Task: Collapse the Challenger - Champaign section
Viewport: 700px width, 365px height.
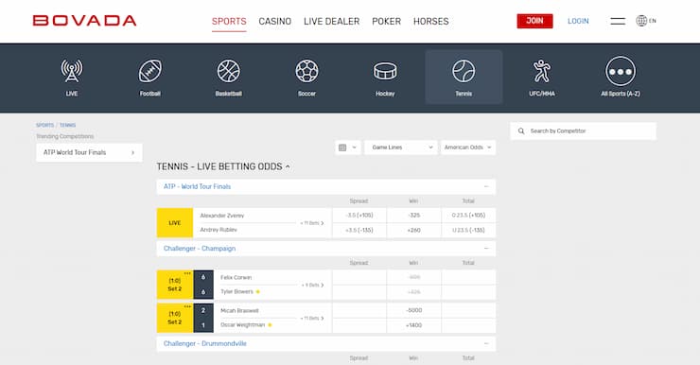Action: click(x=486, y=249)
